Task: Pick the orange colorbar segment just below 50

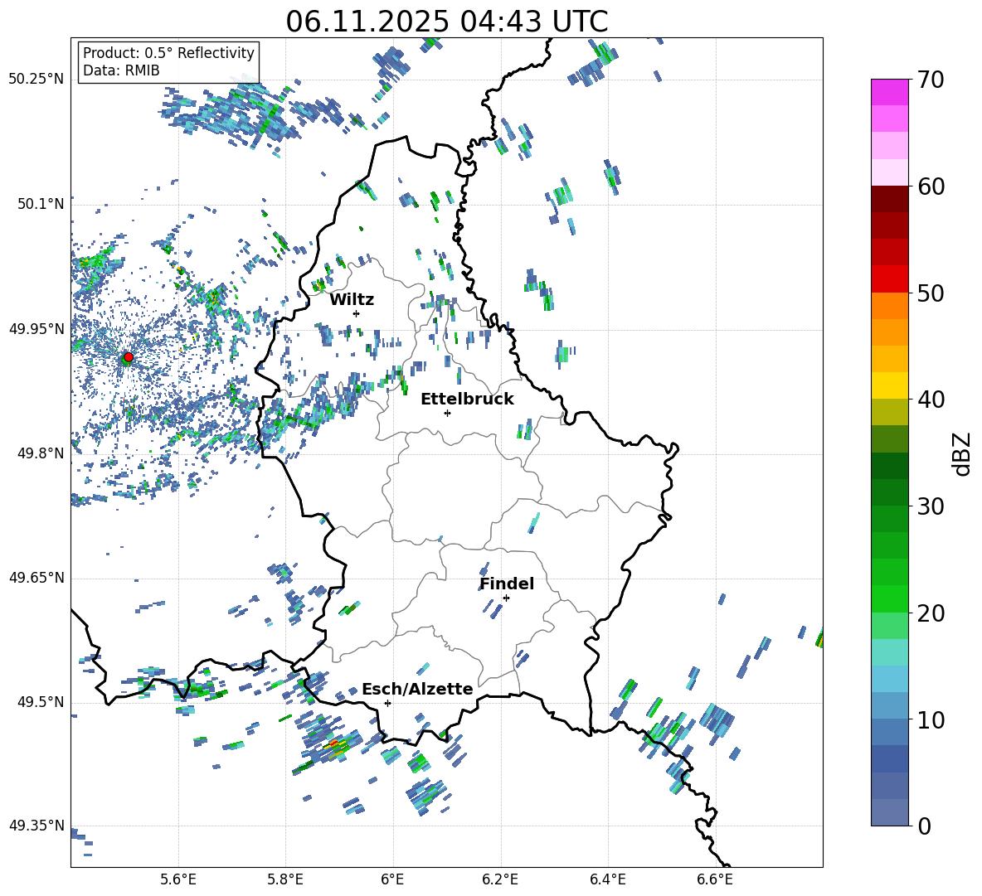Action: click(889, 306)
